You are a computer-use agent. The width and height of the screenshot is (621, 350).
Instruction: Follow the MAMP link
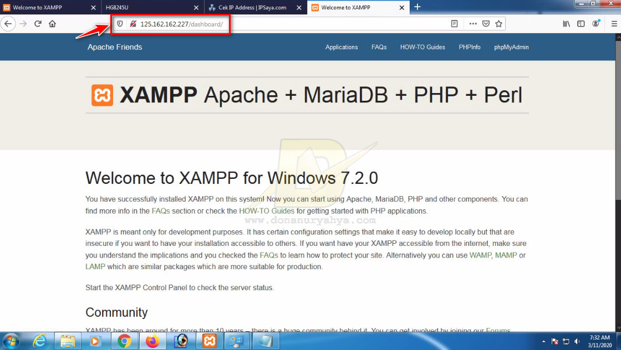click(x=506, y=255)
